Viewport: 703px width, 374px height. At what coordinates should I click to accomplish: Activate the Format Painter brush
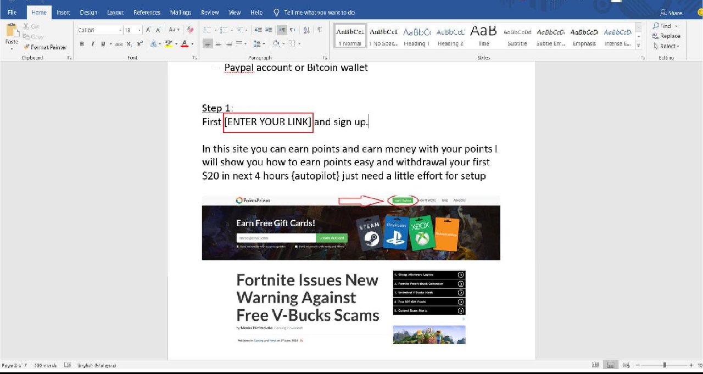click(x=44, y=47)
